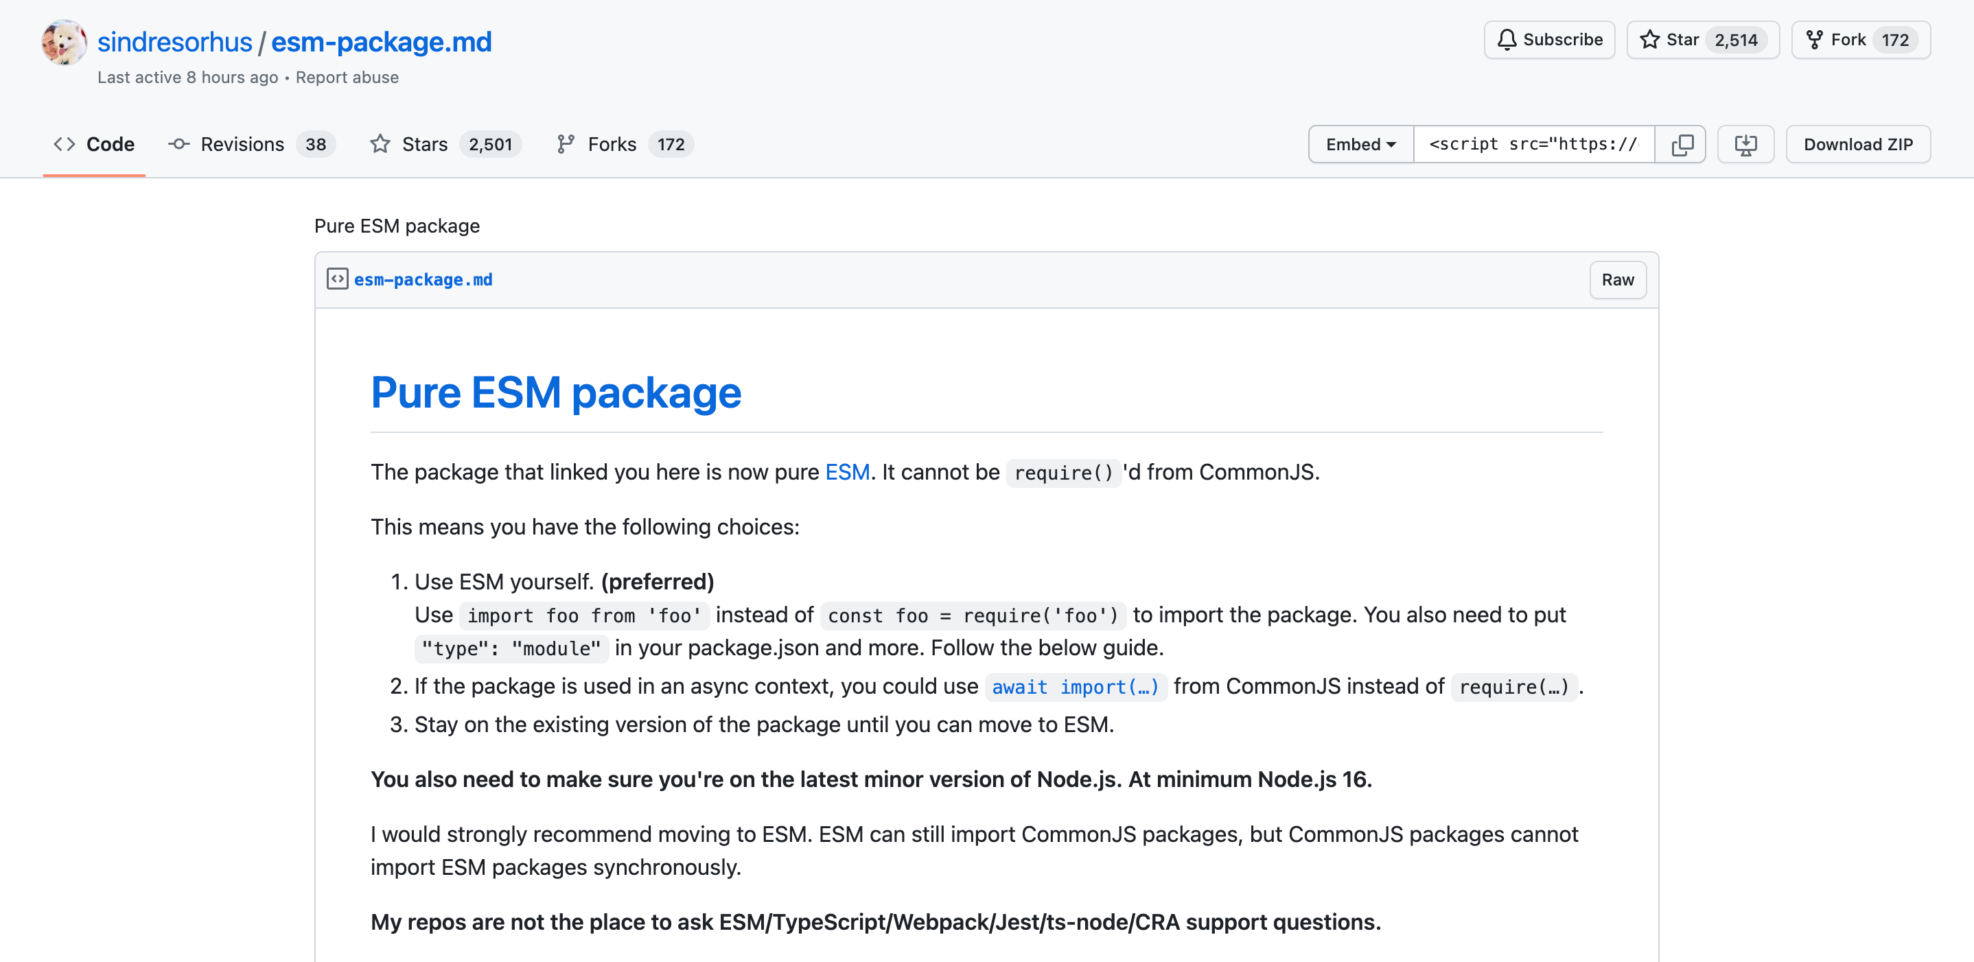Open the Embed format dropdown

(x=1360, y=144)
